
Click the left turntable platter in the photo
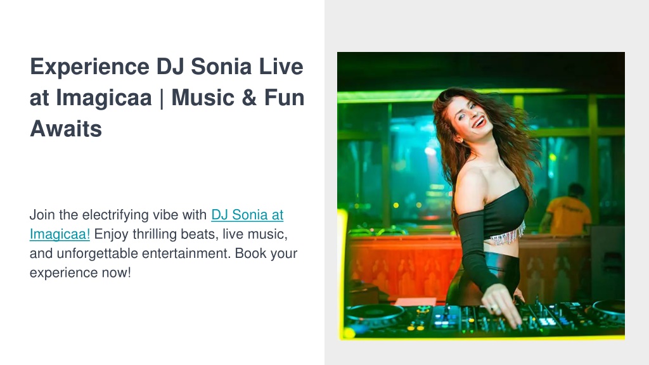pos(375,314)
